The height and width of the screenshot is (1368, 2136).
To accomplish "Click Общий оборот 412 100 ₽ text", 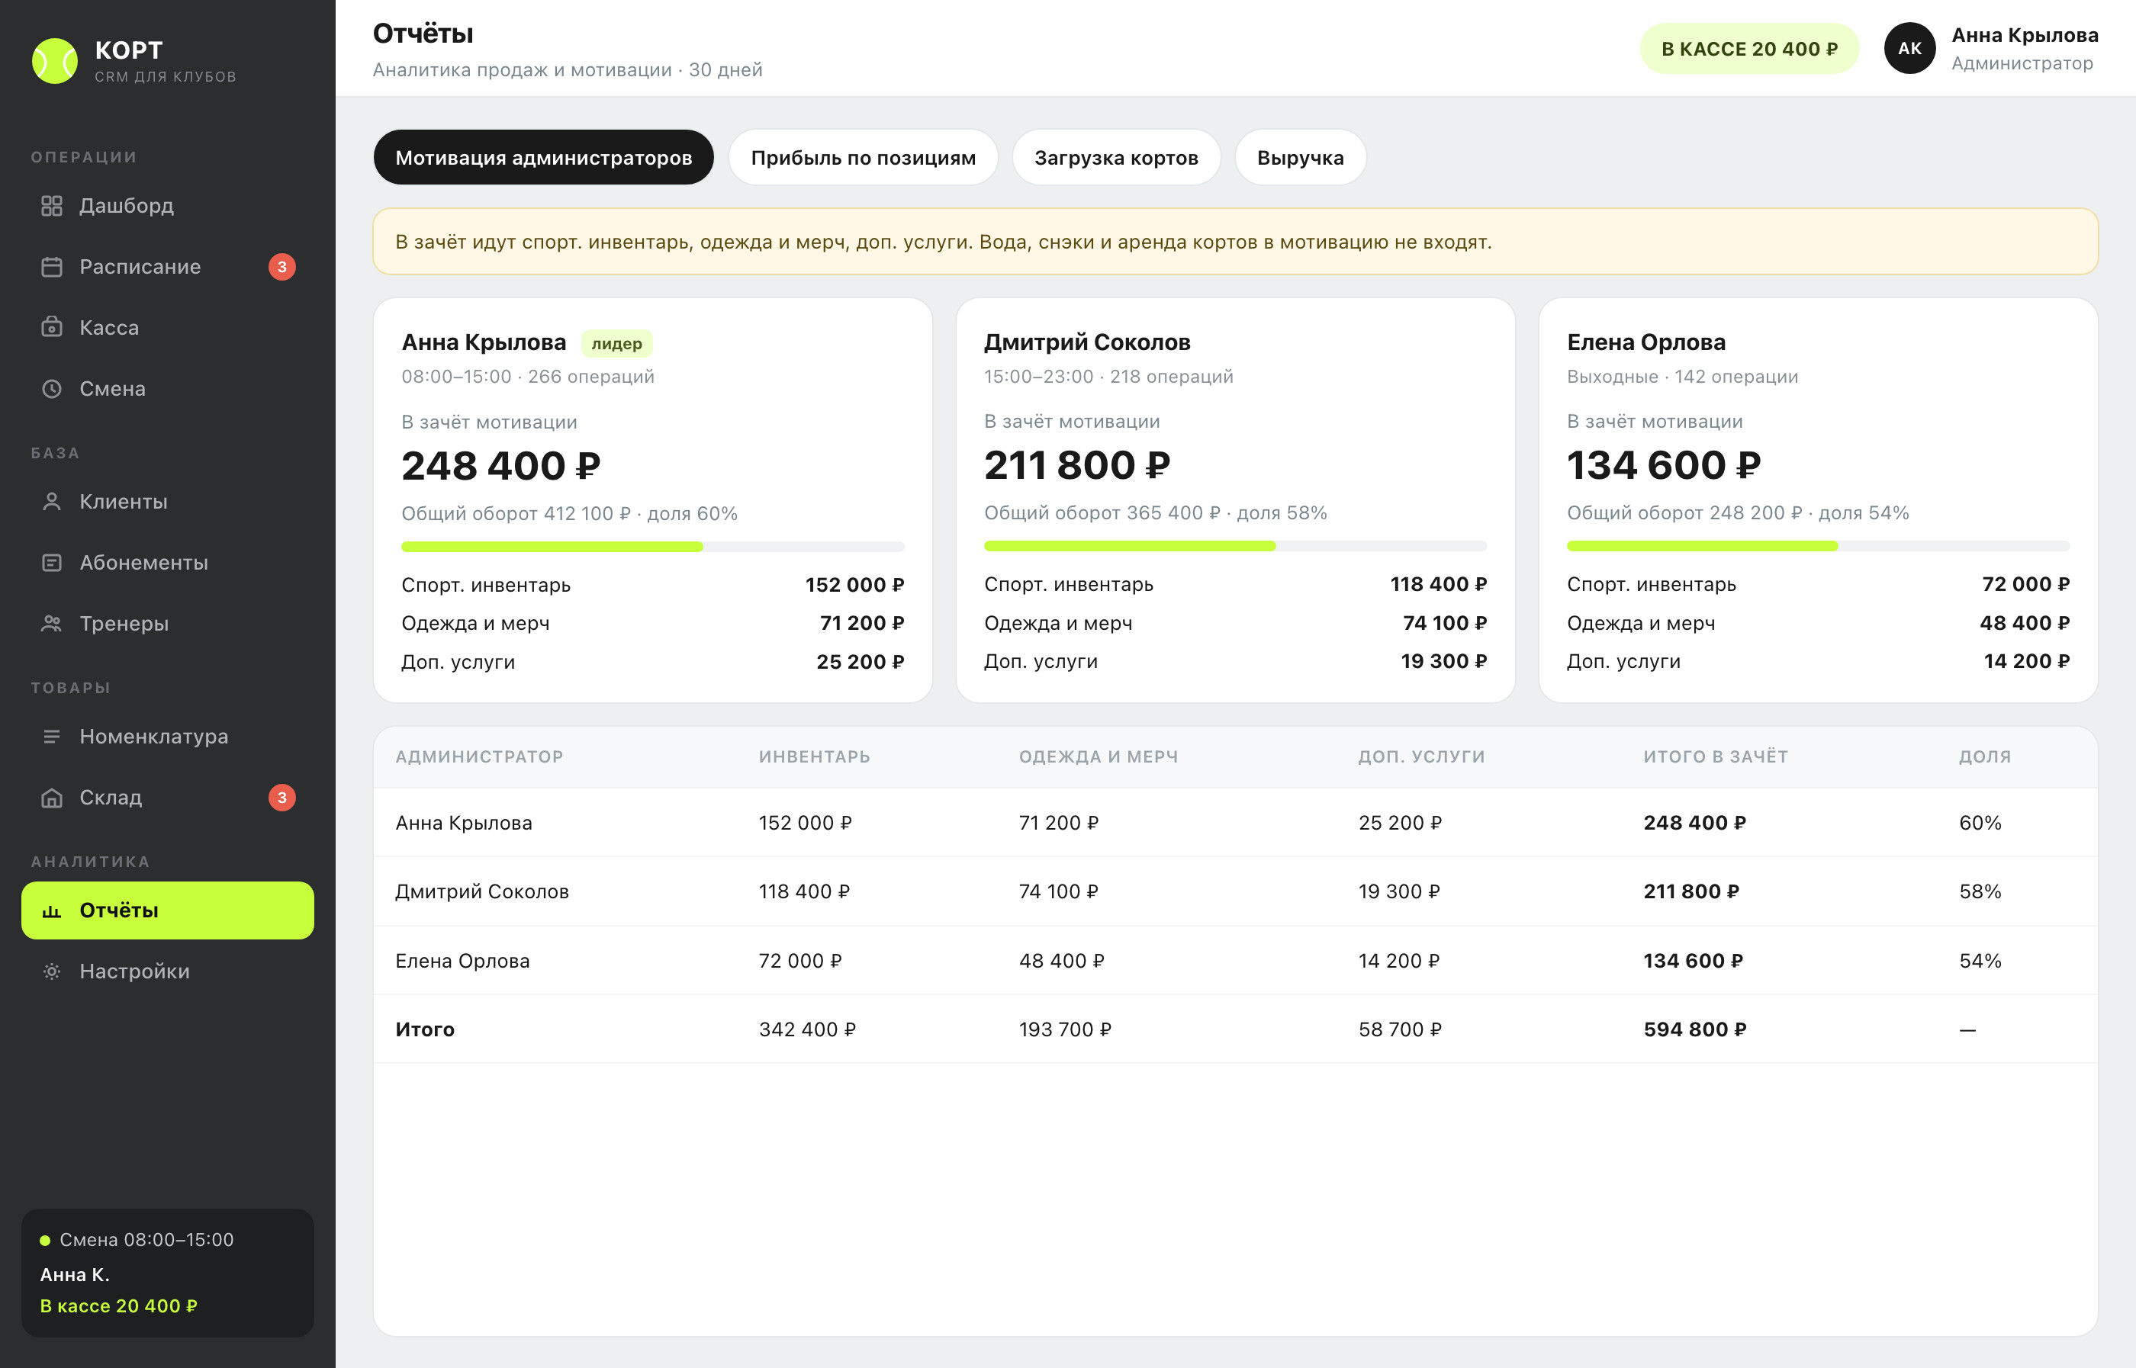I will [516, 513].
